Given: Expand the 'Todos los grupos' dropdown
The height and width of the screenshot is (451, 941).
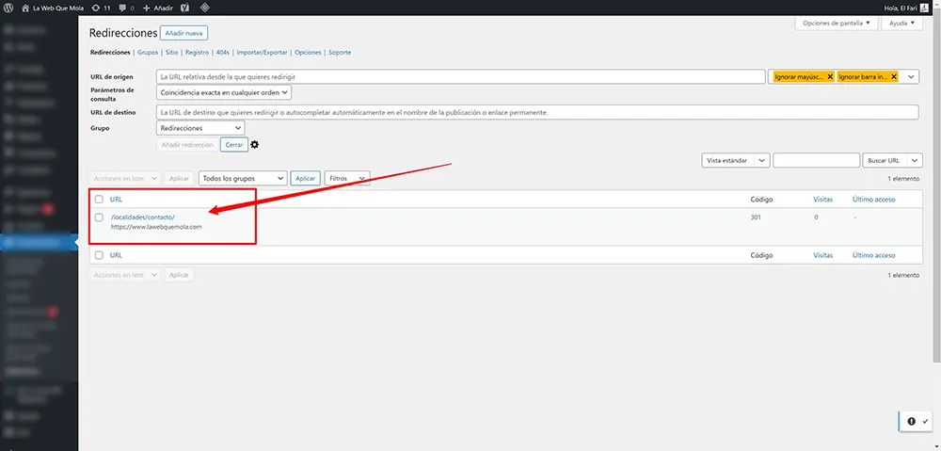Looking at the screenshot, I should coord(243,178).
